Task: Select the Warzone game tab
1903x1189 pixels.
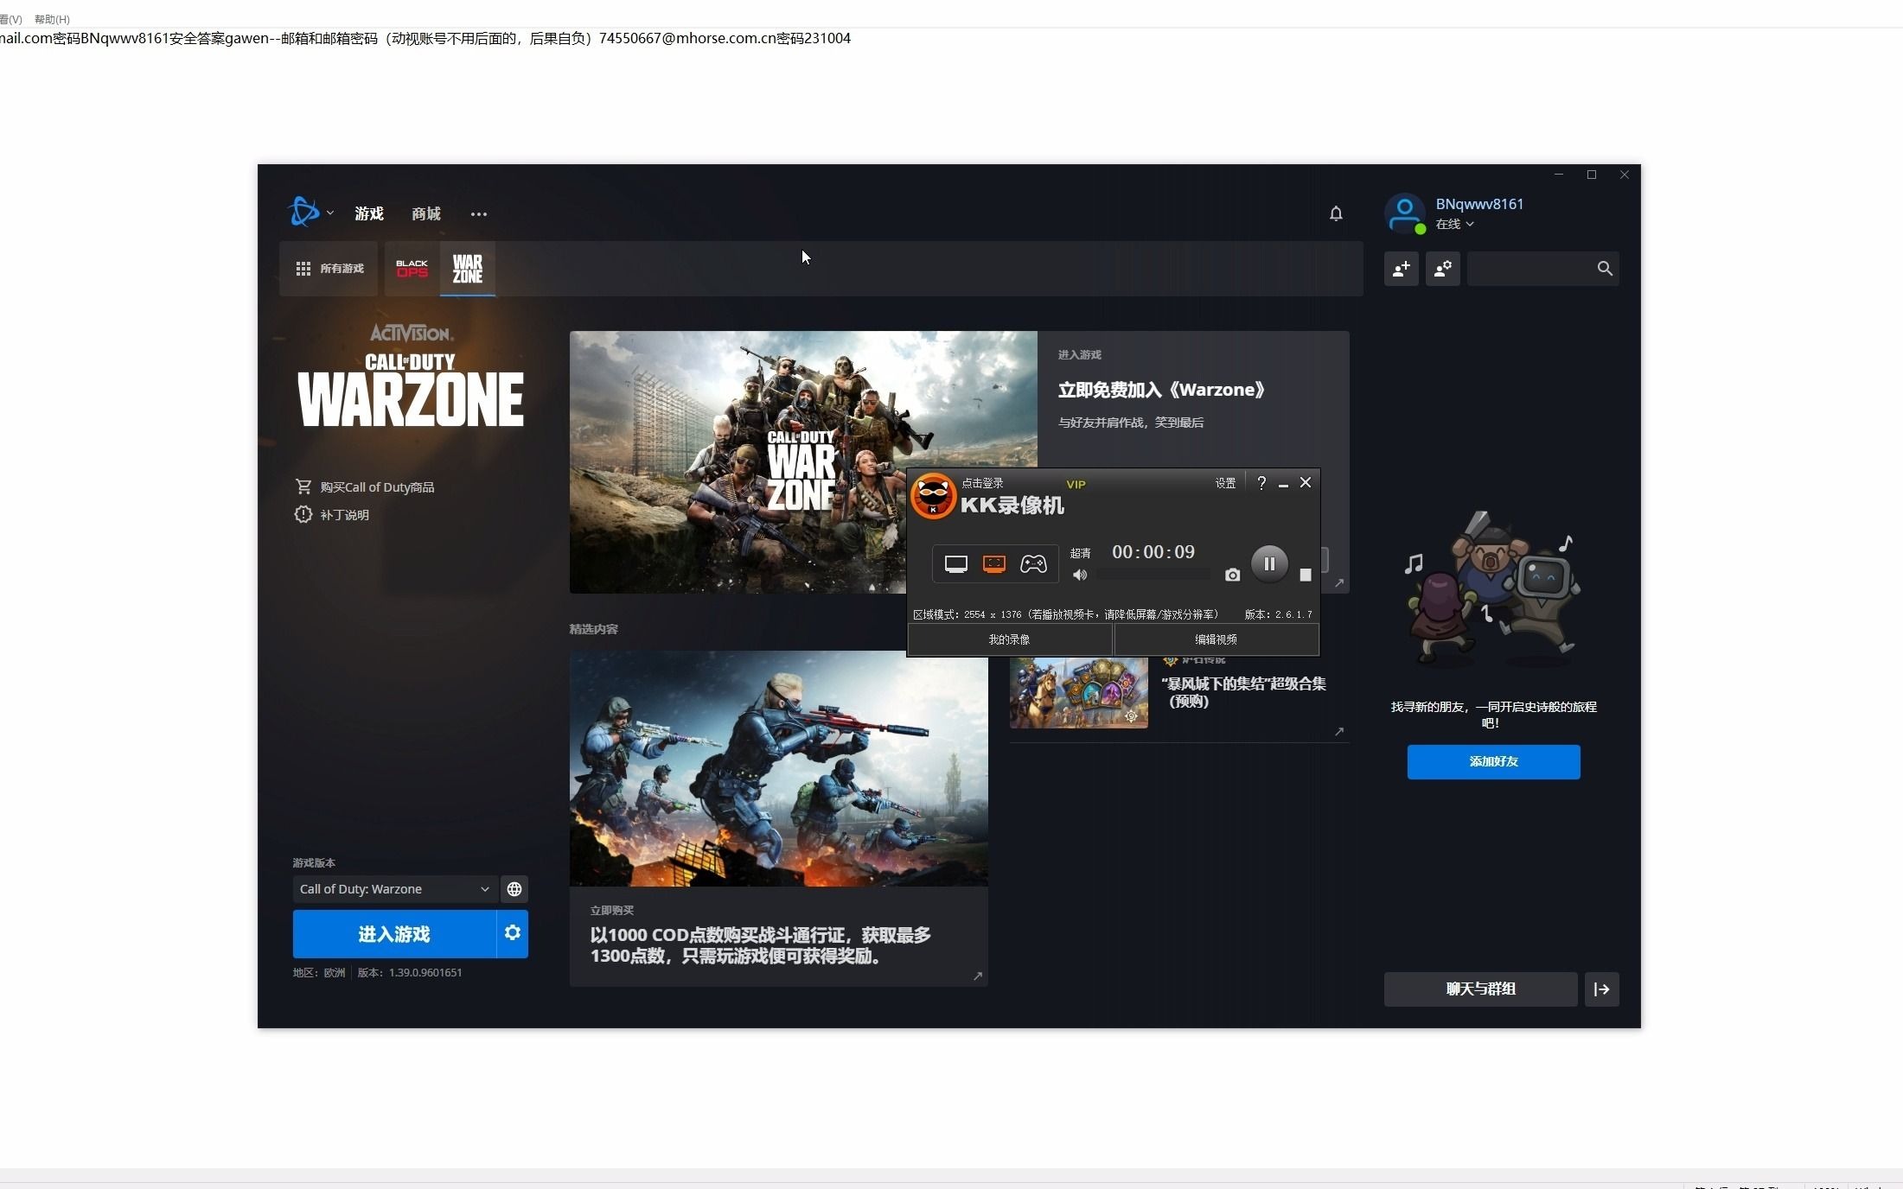Action: point(468,269)
